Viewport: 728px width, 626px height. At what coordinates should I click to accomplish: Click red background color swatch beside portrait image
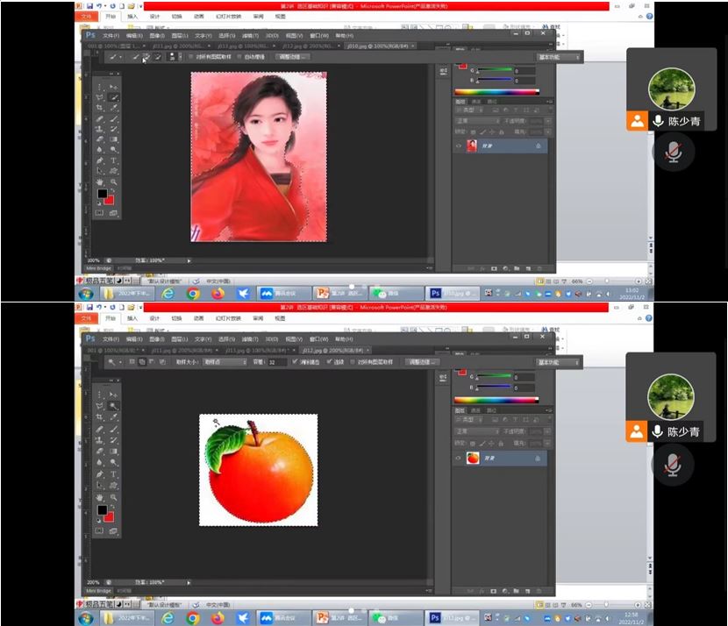110,201
